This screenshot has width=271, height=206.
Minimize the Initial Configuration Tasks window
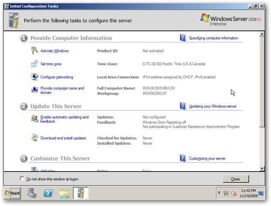pos(250,6)
